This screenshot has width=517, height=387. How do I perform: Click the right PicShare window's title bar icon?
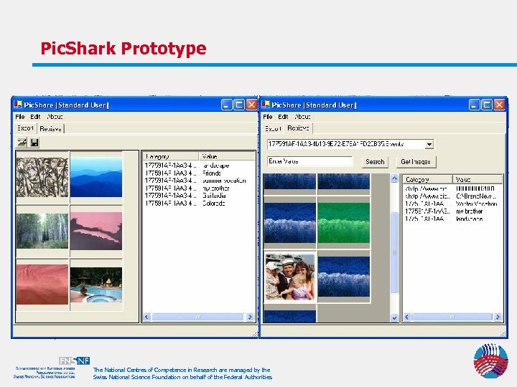(x=266, y=105)
